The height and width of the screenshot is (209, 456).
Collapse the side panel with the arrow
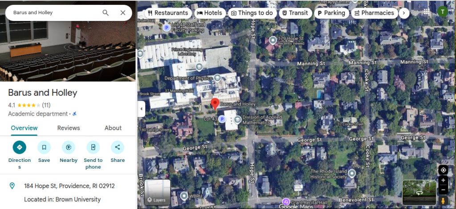(141, 109)
